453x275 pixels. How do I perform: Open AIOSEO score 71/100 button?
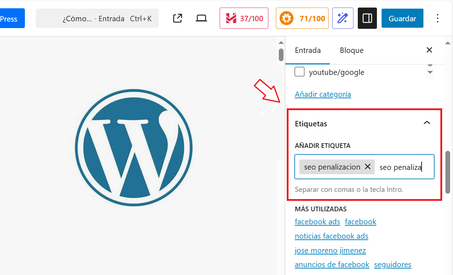click(302, 18)
